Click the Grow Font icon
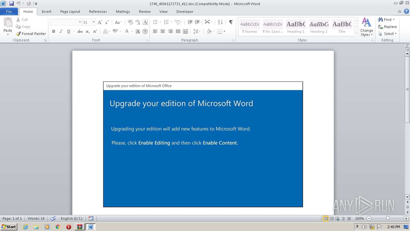410x231 pixels. pyautogui.click(x=100, y=22)
